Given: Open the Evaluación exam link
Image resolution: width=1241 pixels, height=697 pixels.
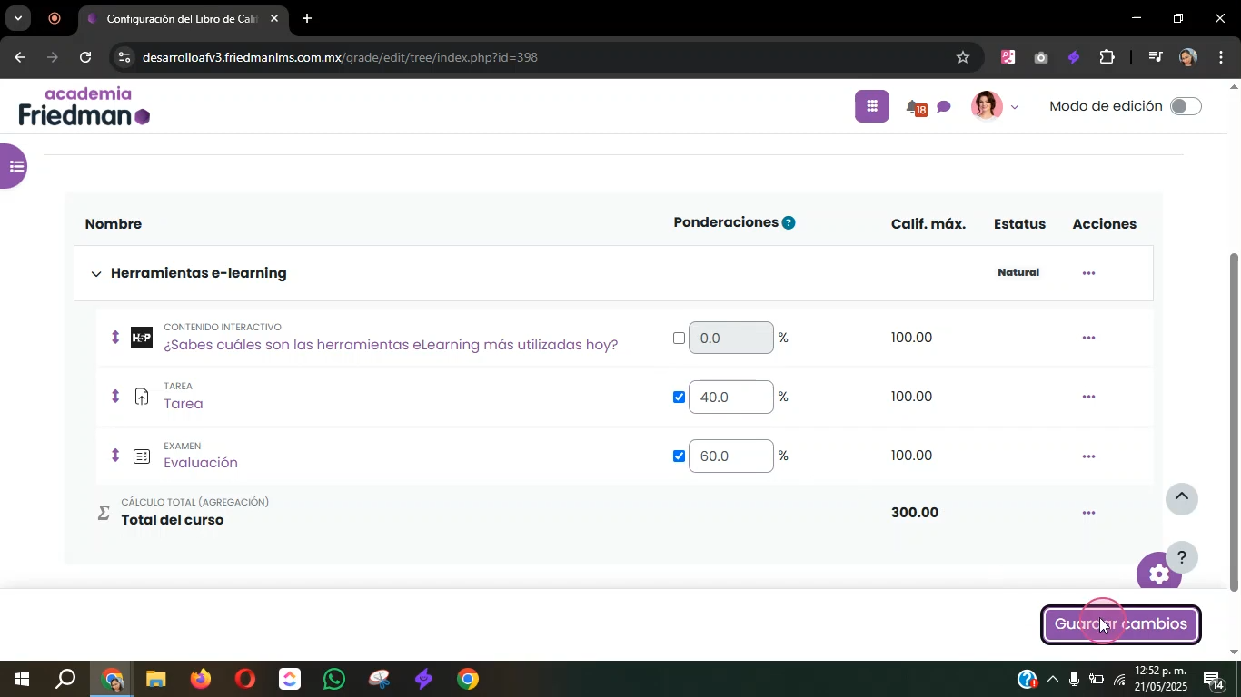Looking at the screenshot, I should pyautogui.click(x=201, y=463).
